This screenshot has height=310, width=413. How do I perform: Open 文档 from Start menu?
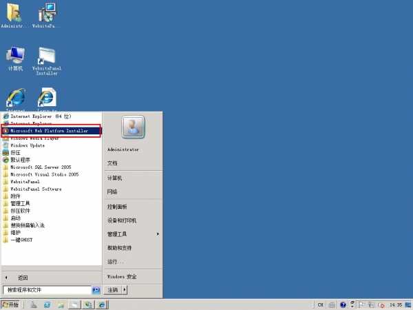point(112,163)
